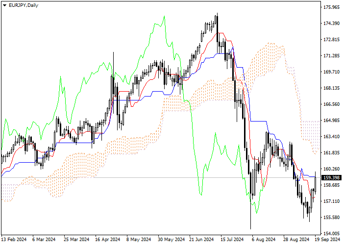343x245 pixels.
Task: Click the 28 Aug 2024 date label
Action: (x=296, y=240)
